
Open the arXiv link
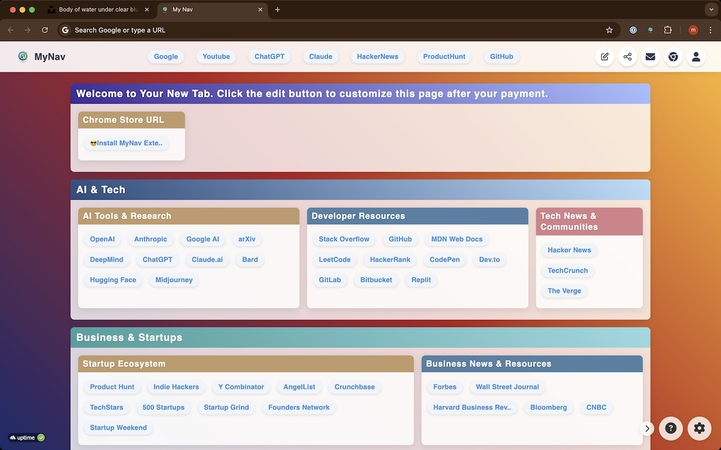(247, 240)
